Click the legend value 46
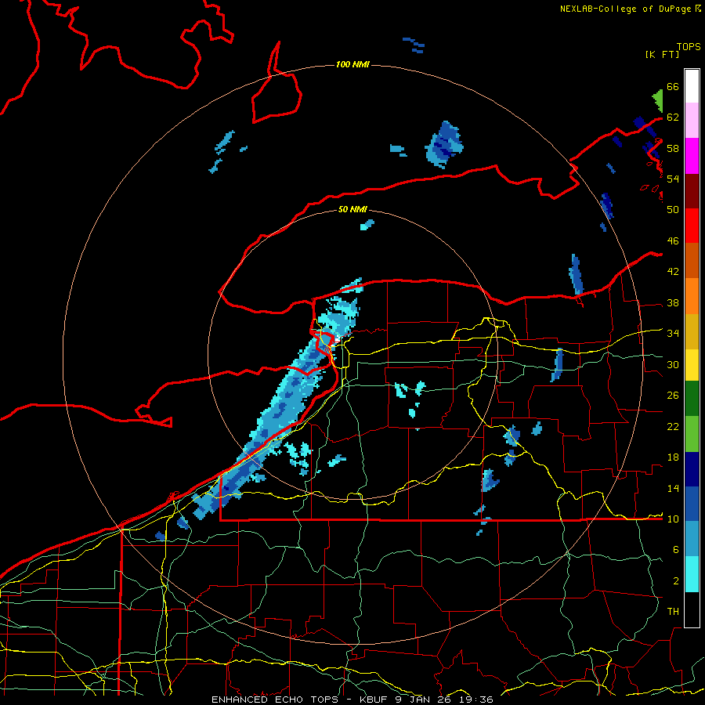The width and height of the screenshot is (705, 705). click(673, 241)
